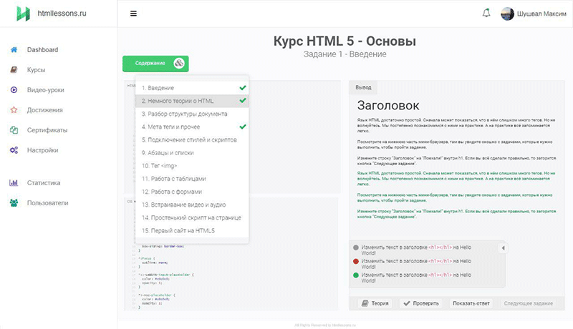The height and width of the screenshot is (329, 573).
Task: Select lesson 11. Работа с таблицами
Action: pyautogui.click(x=192, y=179)
